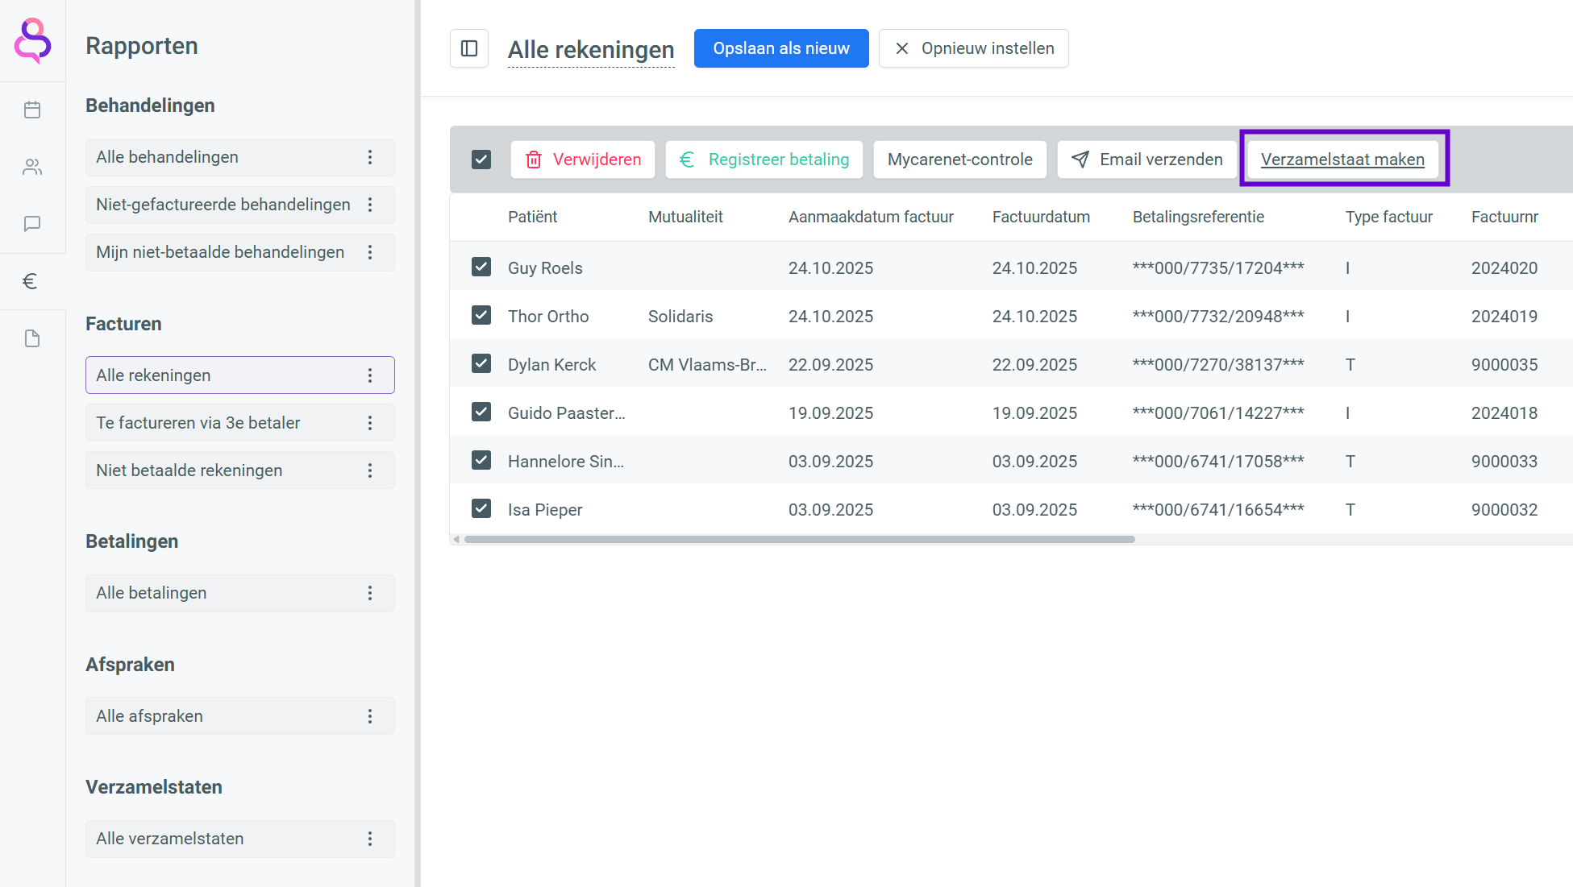The image size is (1573, 887).
Task: Click Verzamelstaat maken link
Action: 1342,160
